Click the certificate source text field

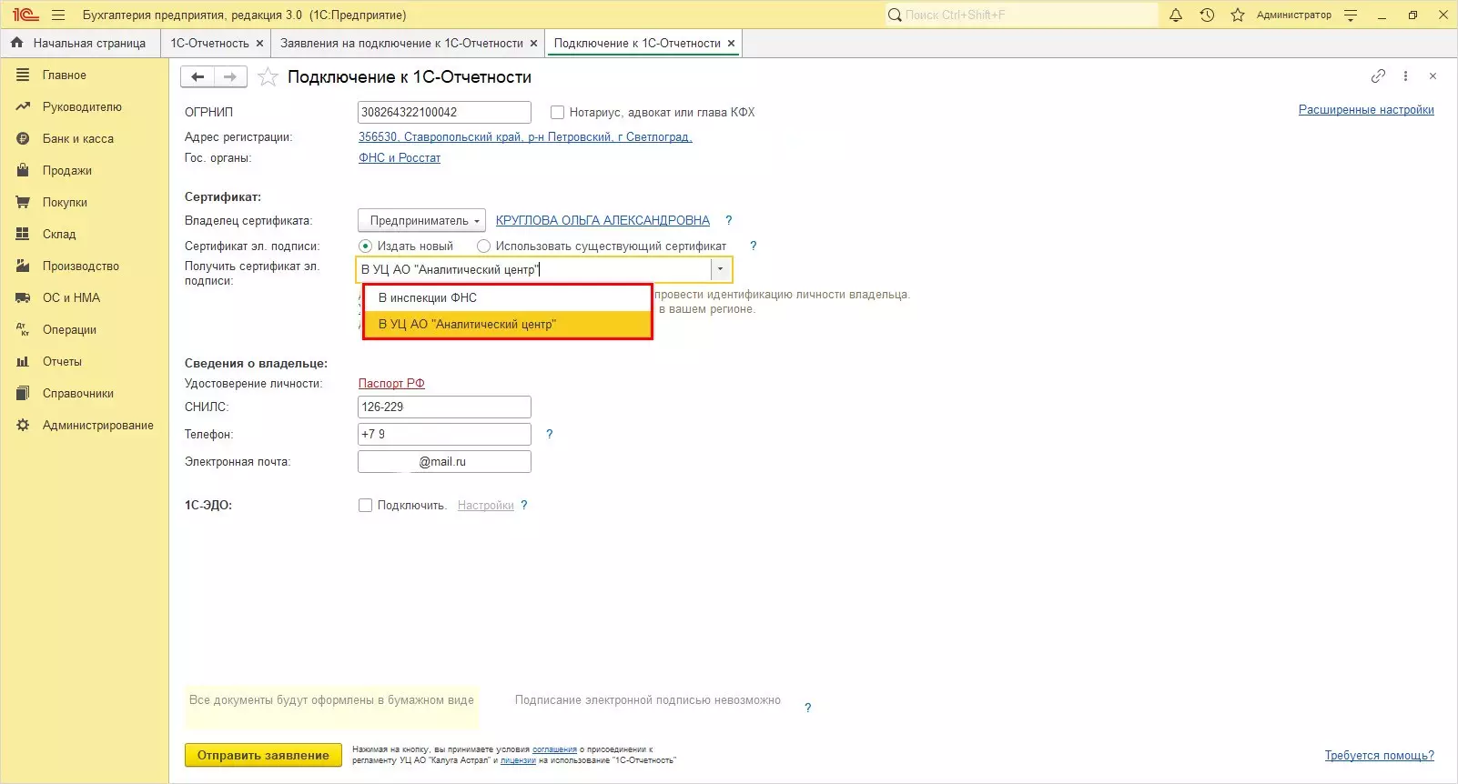[533, 269]
